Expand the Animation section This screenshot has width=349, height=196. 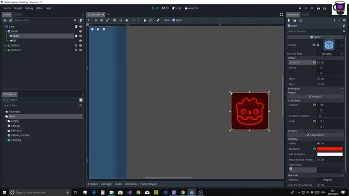tap(315, 88)
